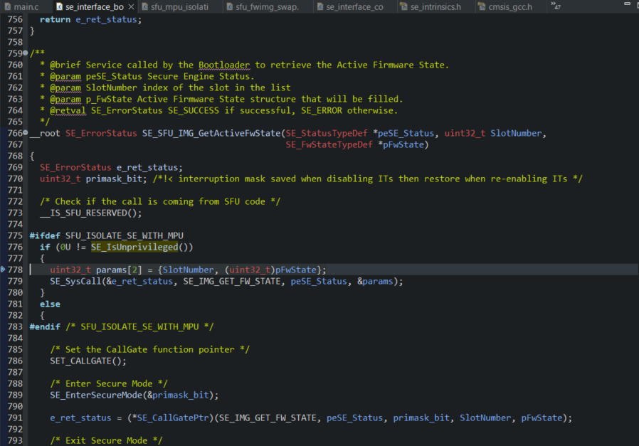Click the se_intrinsics.h header file icon
This screenshot has height=446, width=639.
pyautogui.click(x=404, y=6)
